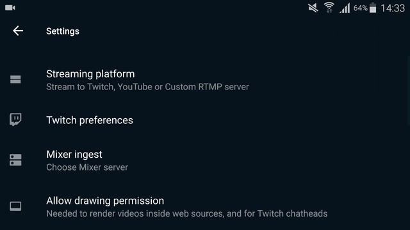Tap the 64% battery percentage text
Viewport: 410px width, 230px height.
361,8
